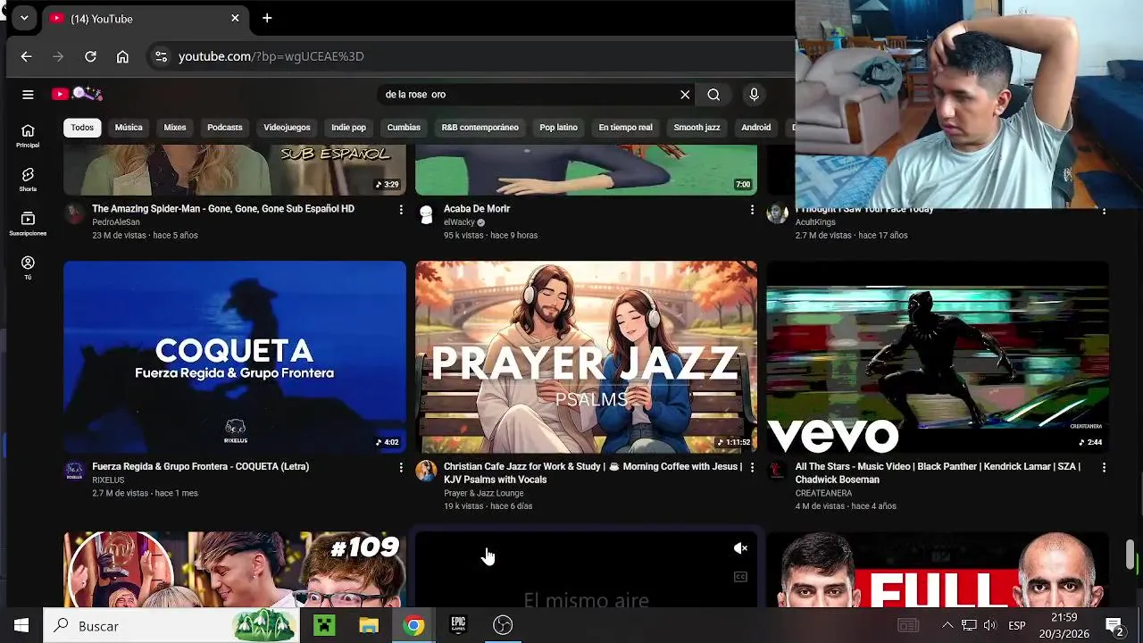Open options for Christian Cafe Jazz video

click(x=752, y=468)
